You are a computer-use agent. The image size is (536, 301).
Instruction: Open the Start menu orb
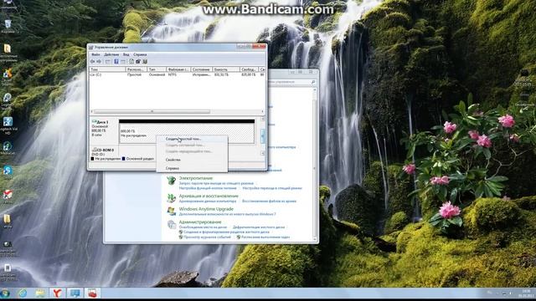[x=5, y=293]
